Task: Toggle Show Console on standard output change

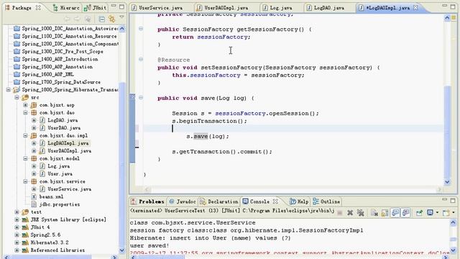Action: pyautogui.click(x=395, y=213)
